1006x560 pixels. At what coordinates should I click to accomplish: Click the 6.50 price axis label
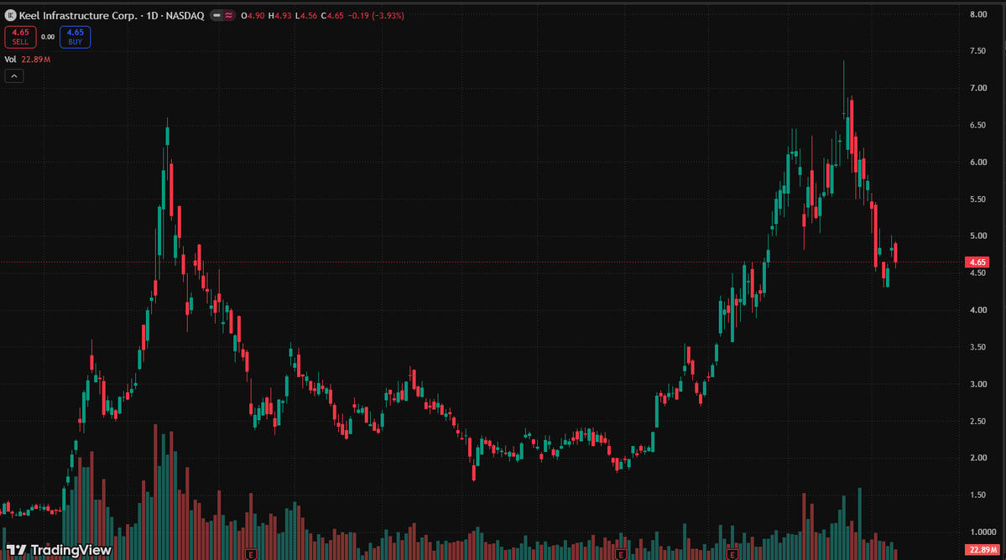(x=978, y=125)
